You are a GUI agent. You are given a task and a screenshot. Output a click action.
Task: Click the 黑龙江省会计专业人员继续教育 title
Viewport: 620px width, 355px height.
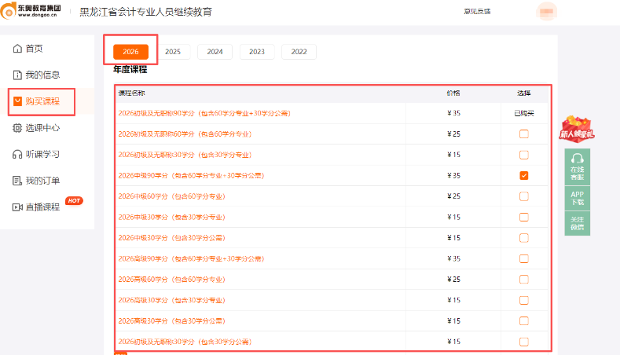tap(146, 12)
